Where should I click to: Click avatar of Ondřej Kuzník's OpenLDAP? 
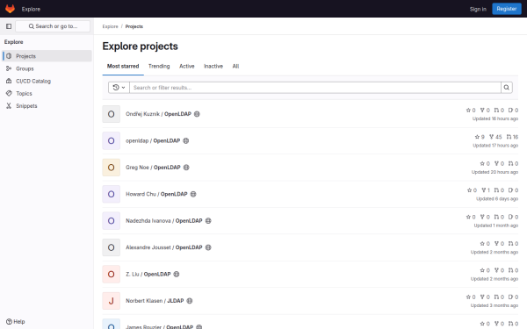coord(112,114)
